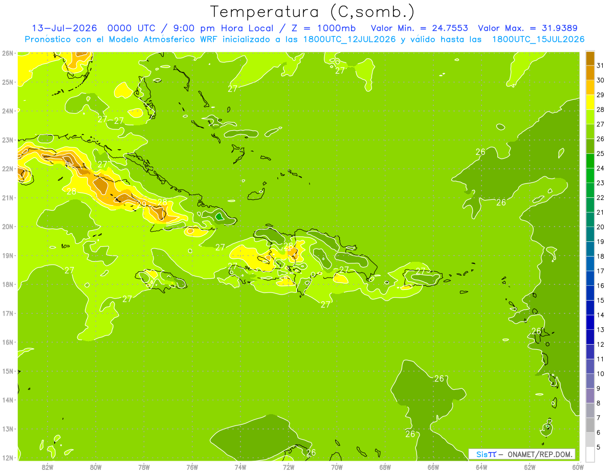Screen dimensions: 614x474
Task: Click legend swatch between 29 and 30
Action: coord(590,88)
